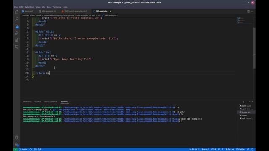Screen dimensions: 269x151
Task: Click the synchronize changes icon in status bar
Action: tap(31, 149)
